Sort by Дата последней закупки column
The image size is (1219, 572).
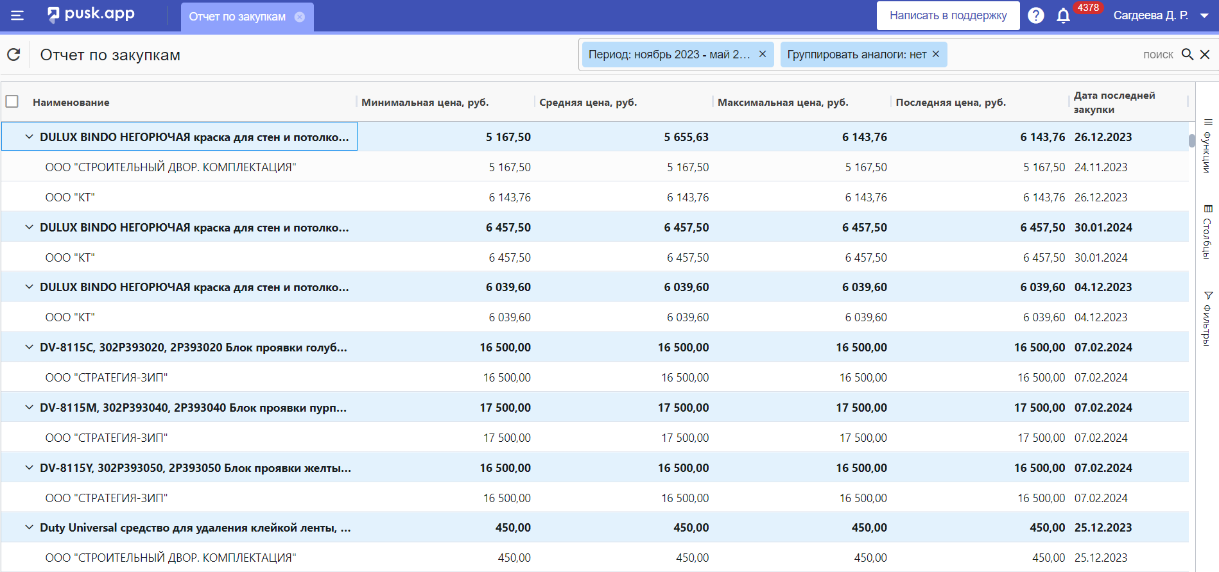tap(1114, 102)
